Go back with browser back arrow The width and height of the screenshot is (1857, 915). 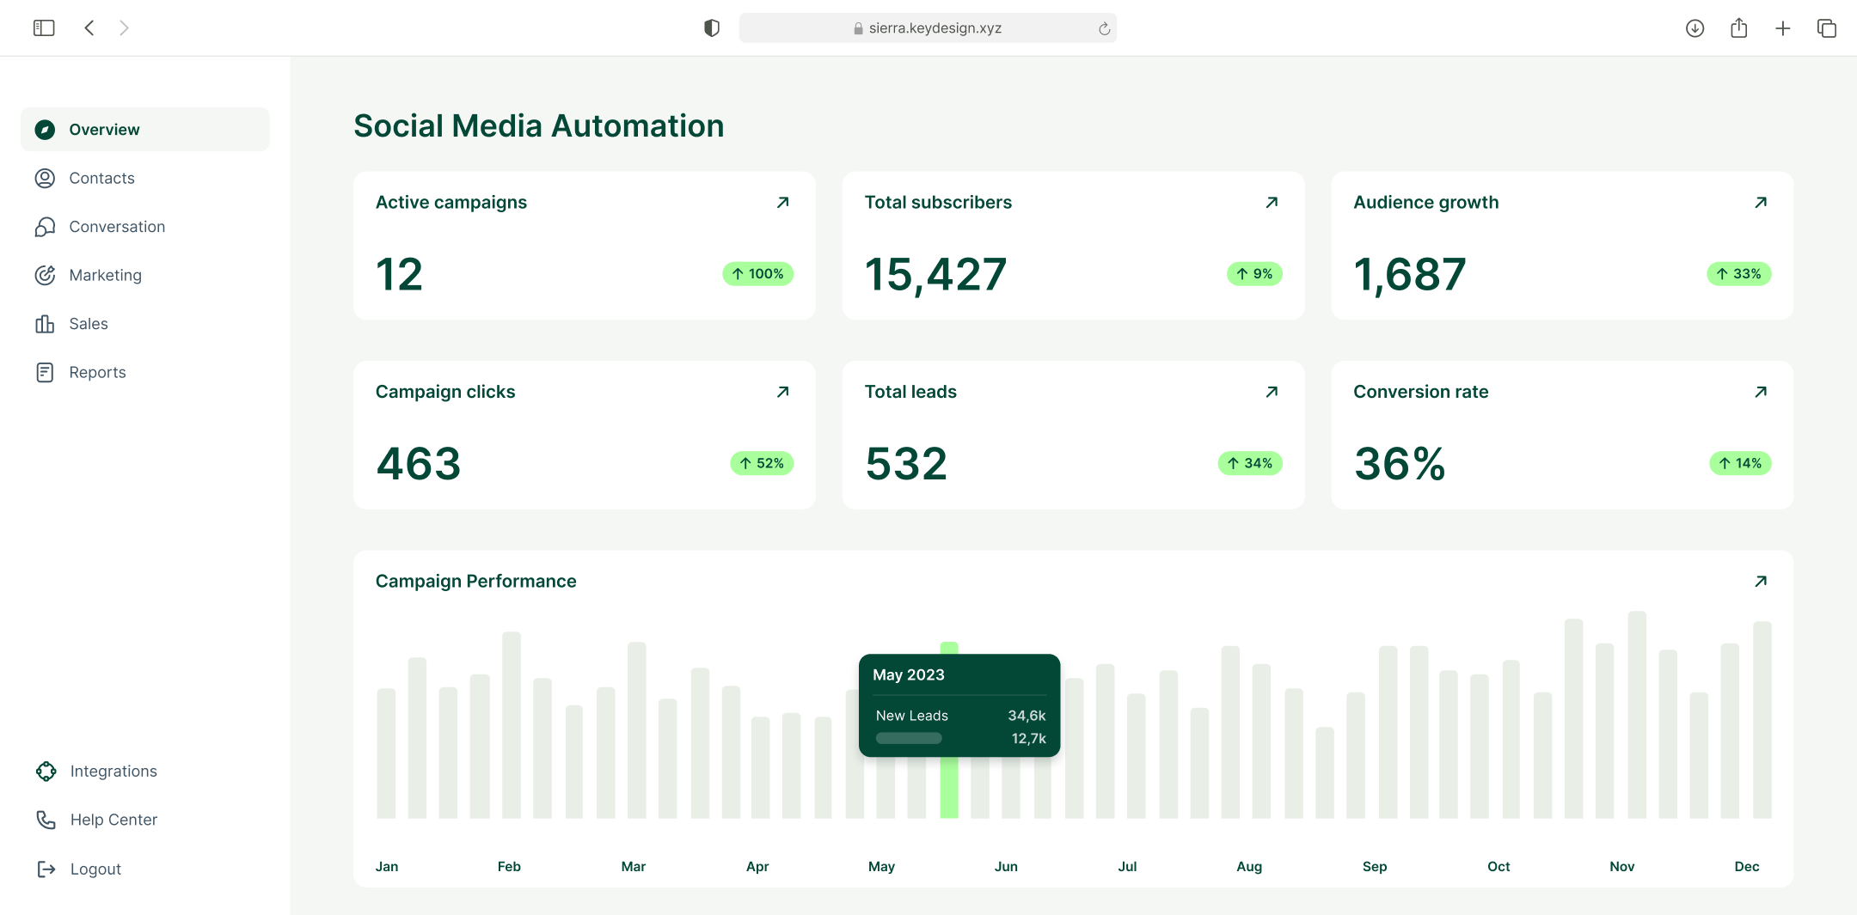(89, 28)
